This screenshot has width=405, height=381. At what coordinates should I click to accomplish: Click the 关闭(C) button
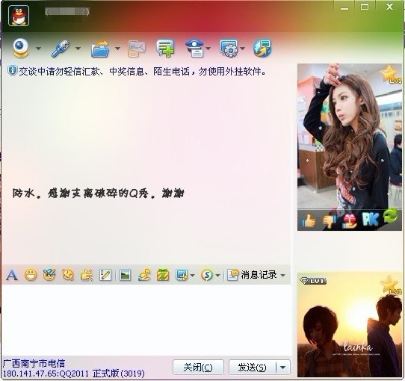click(x=198, y=368)
